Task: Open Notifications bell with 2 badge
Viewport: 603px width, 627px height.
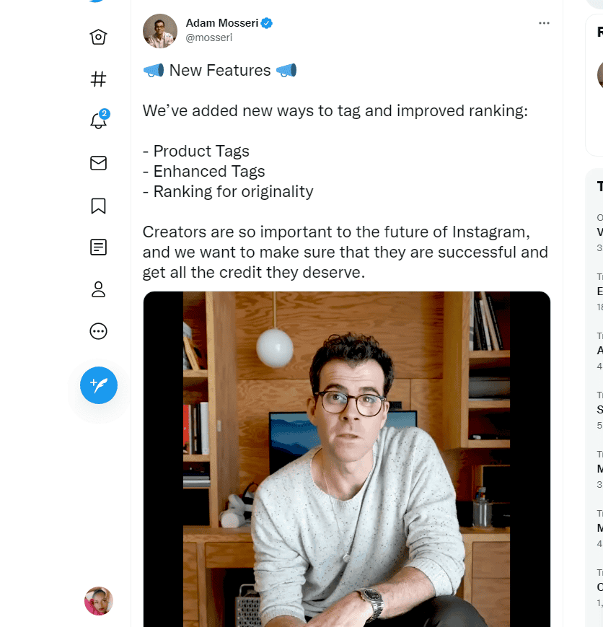Action: pos(99,120)
